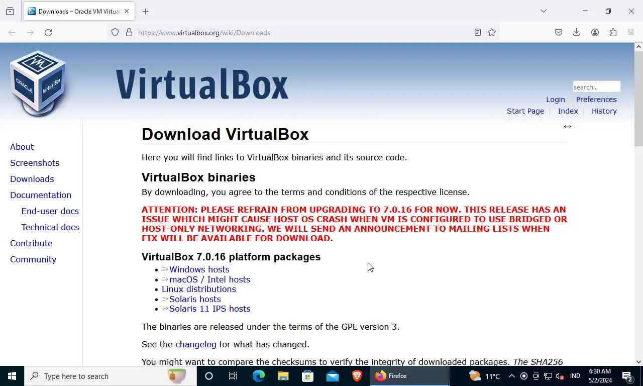This screenshot has height=386, width=643.
Task: Click the network tray icon
Action: tap(548, 376)
